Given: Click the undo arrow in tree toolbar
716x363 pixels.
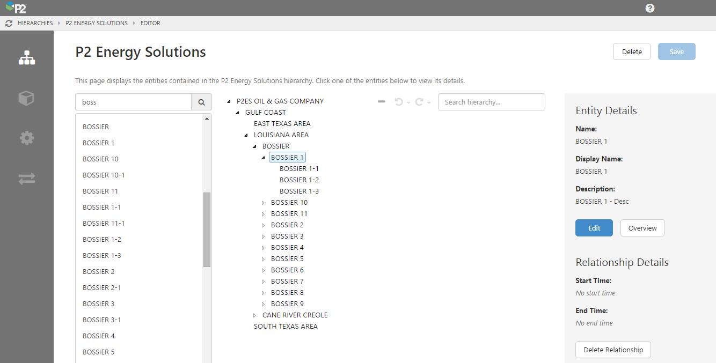Looking at the screenshot, I should point(399,102).
